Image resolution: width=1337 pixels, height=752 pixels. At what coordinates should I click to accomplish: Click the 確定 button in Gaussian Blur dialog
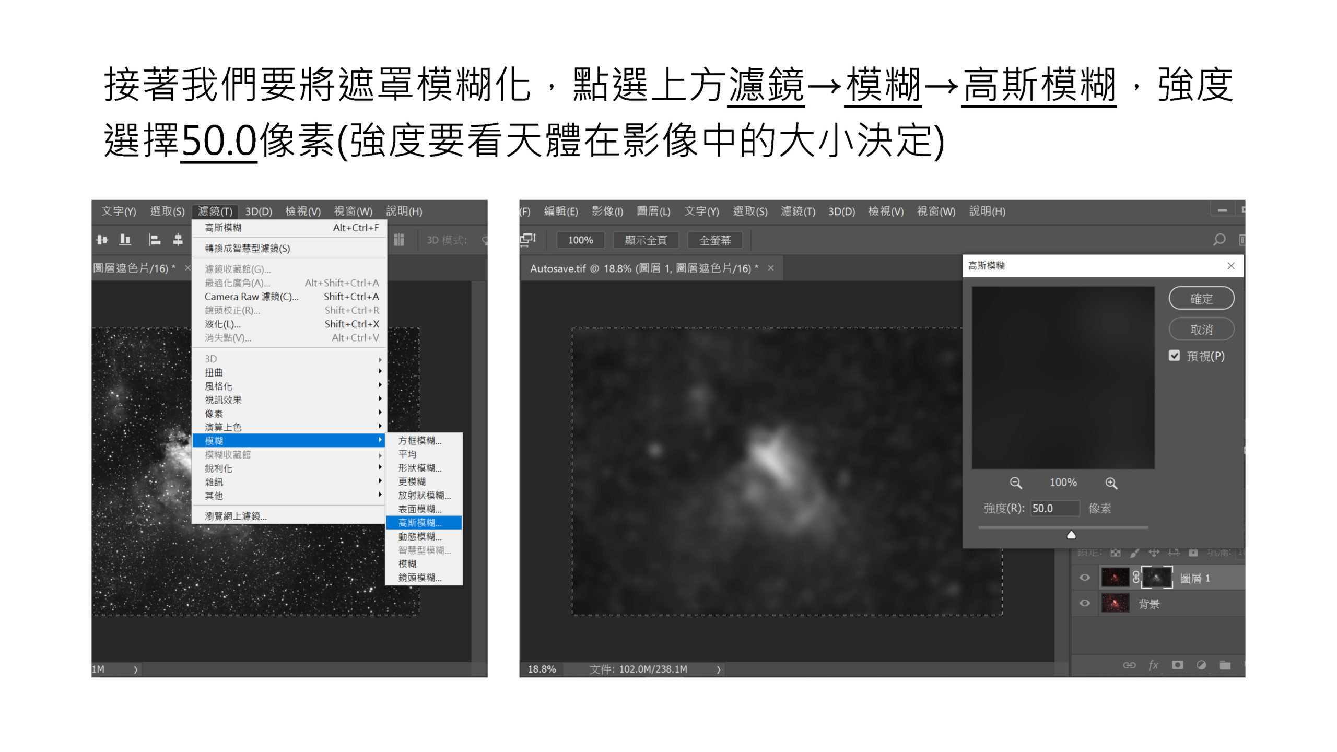pos(1201,298)
